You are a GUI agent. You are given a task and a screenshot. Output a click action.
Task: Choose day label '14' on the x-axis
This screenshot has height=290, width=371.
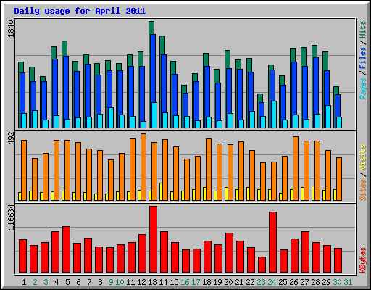(x=163, y=282)
